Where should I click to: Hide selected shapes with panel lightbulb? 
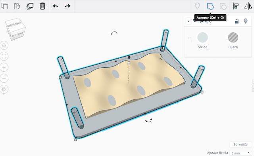[x=246, y=21]
